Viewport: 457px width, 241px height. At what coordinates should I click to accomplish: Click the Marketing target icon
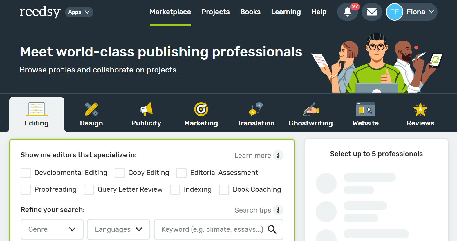(201, 109)
